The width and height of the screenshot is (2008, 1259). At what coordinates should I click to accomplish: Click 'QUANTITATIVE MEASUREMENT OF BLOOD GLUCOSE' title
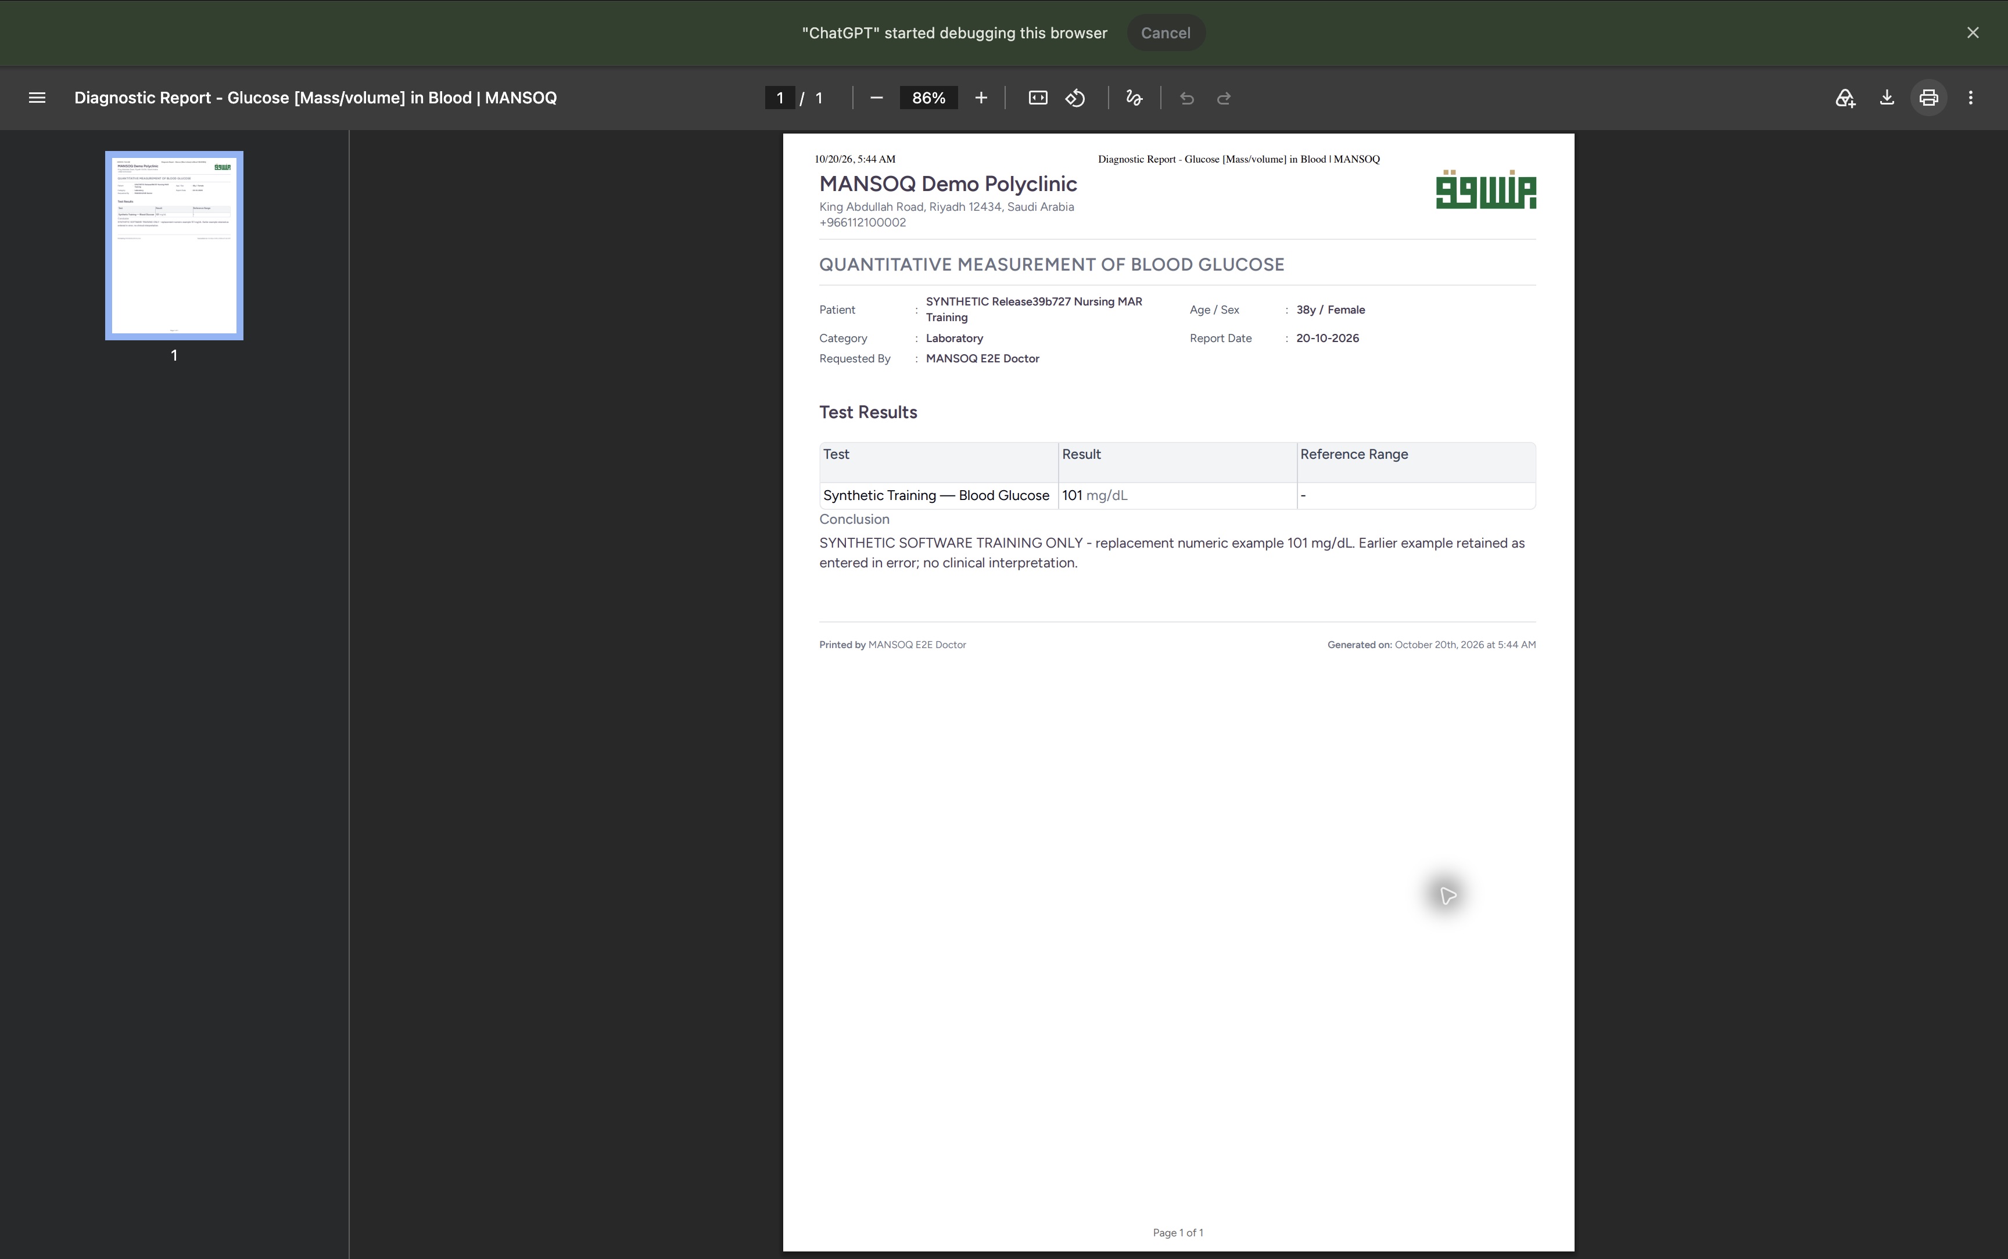tap(1051, 265)
